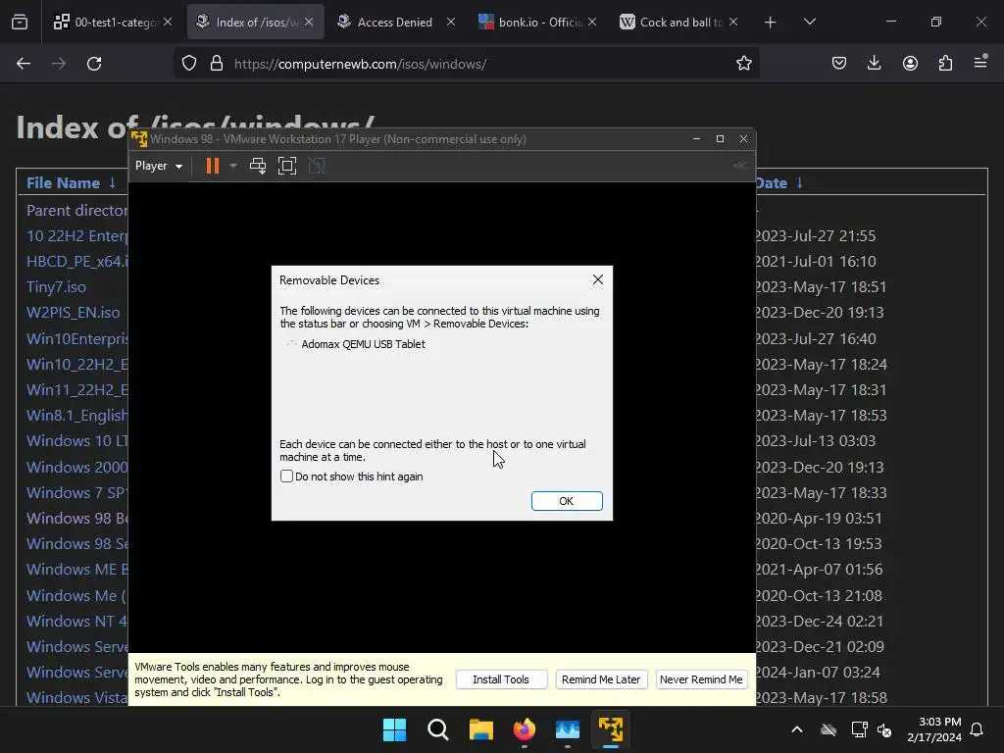This screenshot has width=1004, height=753.
Task: Open the Firefox account icon
Action: point(910,64)
